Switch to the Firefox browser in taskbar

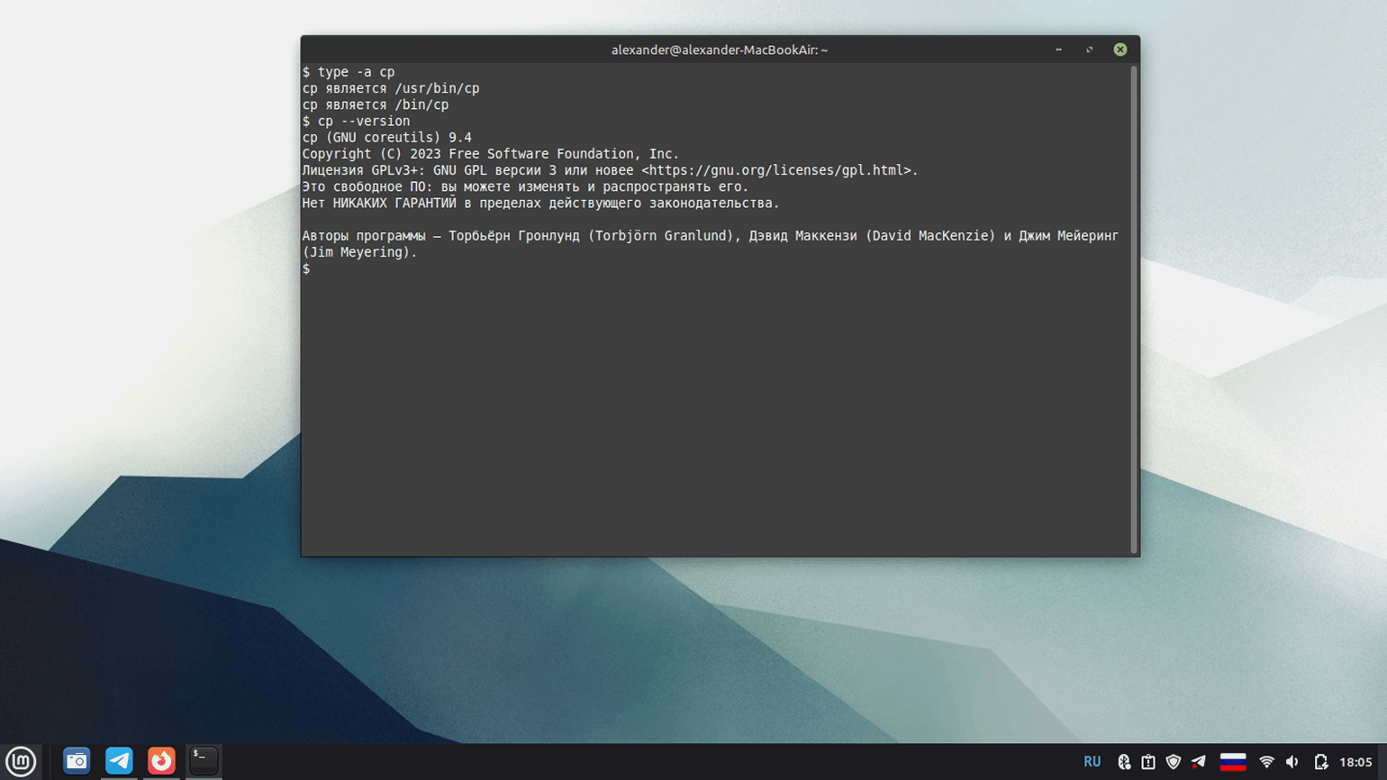click(x=161, y=761)
